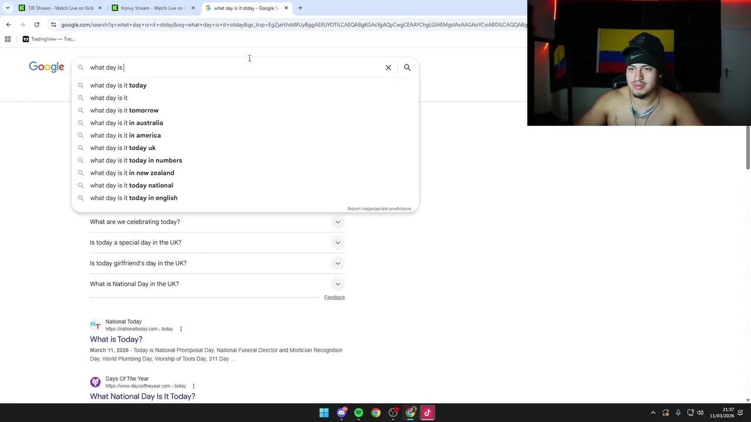Close the Google search tab

pos(286,8)
